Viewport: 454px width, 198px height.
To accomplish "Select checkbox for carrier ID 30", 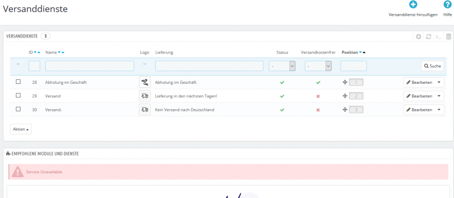I will (x=18, y=109).
